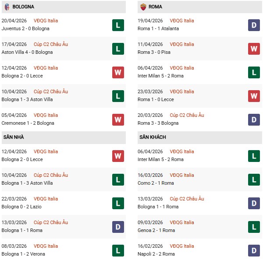This screenshot has height=260, width=263.
Task: Click W badge for Cremonese 1 - 2 Bologna
Action: pyautogui.click(x=118, y=119)
